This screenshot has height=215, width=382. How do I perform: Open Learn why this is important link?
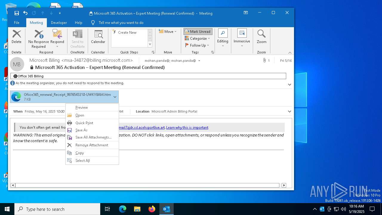coord(187,128)
